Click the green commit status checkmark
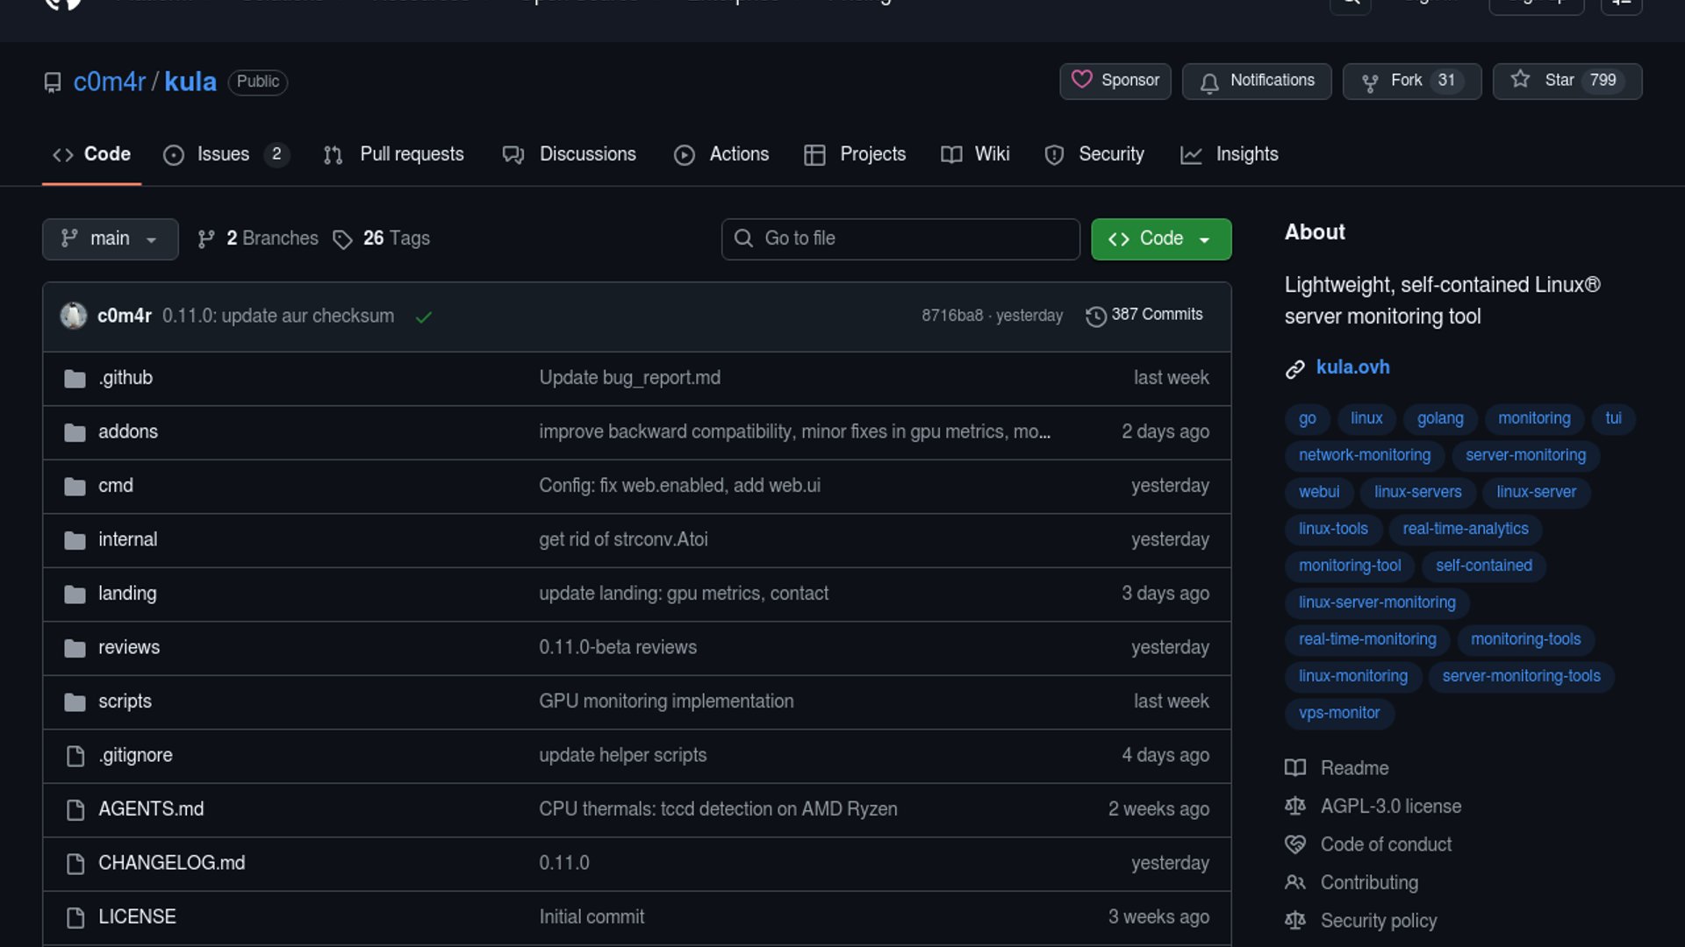The image size is (1685, 947). point(424,317)
